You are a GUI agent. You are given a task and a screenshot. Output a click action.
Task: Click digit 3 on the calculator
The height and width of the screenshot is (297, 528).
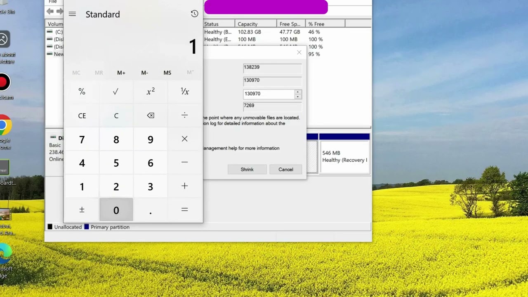(151, 186)
